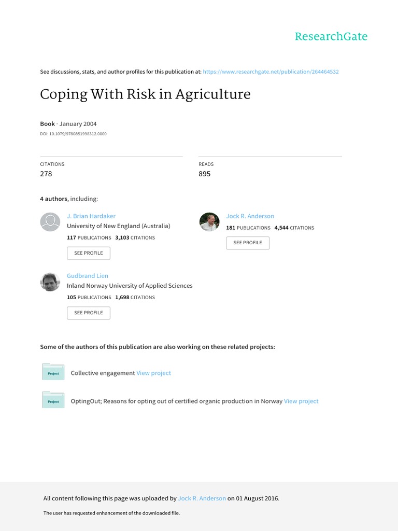The image size is (398, 531).
Task: Click Jock R. Anderson's profile photo
Action: click(x=209, y=221)
